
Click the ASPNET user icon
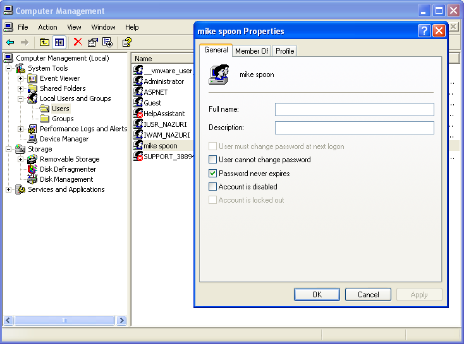pyautogui.click(x=138, y=92)
